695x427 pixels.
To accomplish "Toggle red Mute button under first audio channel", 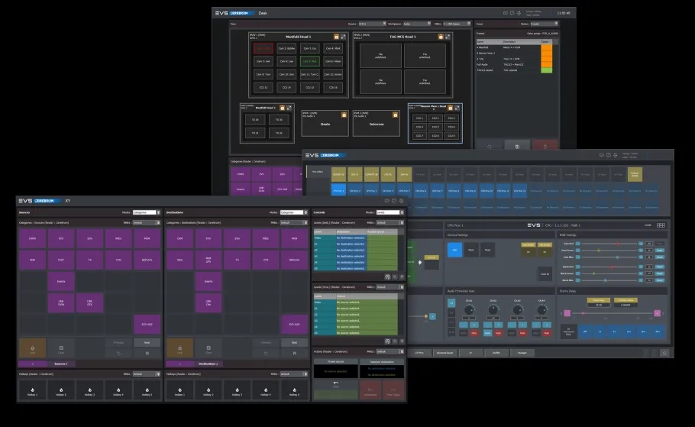I will pyautogui.click(x=474, y=333).
